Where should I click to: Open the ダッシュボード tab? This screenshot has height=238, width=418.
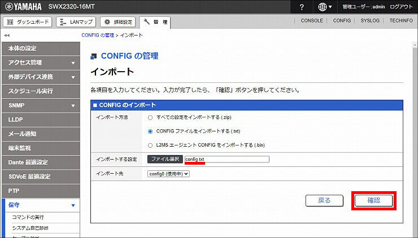click(28, 22)
